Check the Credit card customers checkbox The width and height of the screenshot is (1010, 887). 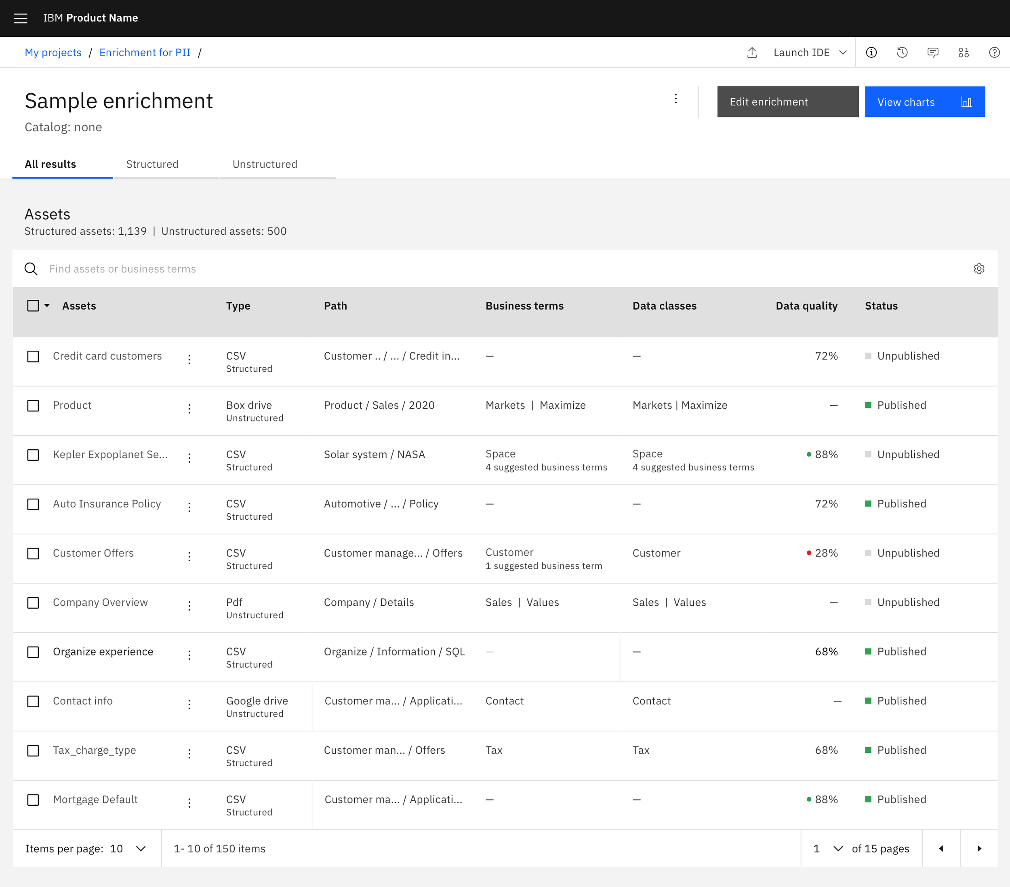33,356
